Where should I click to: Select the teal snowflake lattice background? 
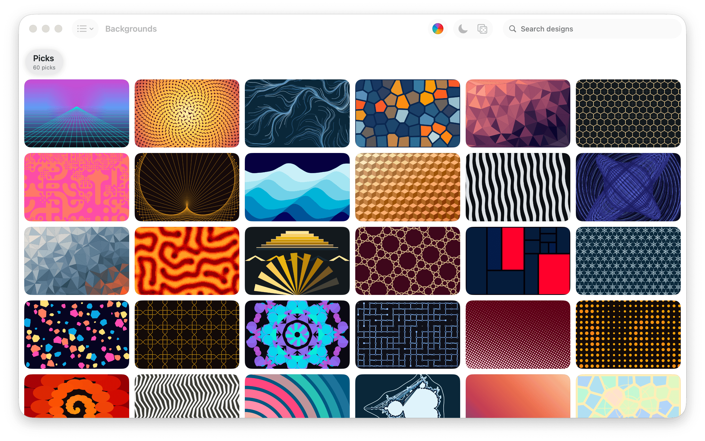(628, 261)
